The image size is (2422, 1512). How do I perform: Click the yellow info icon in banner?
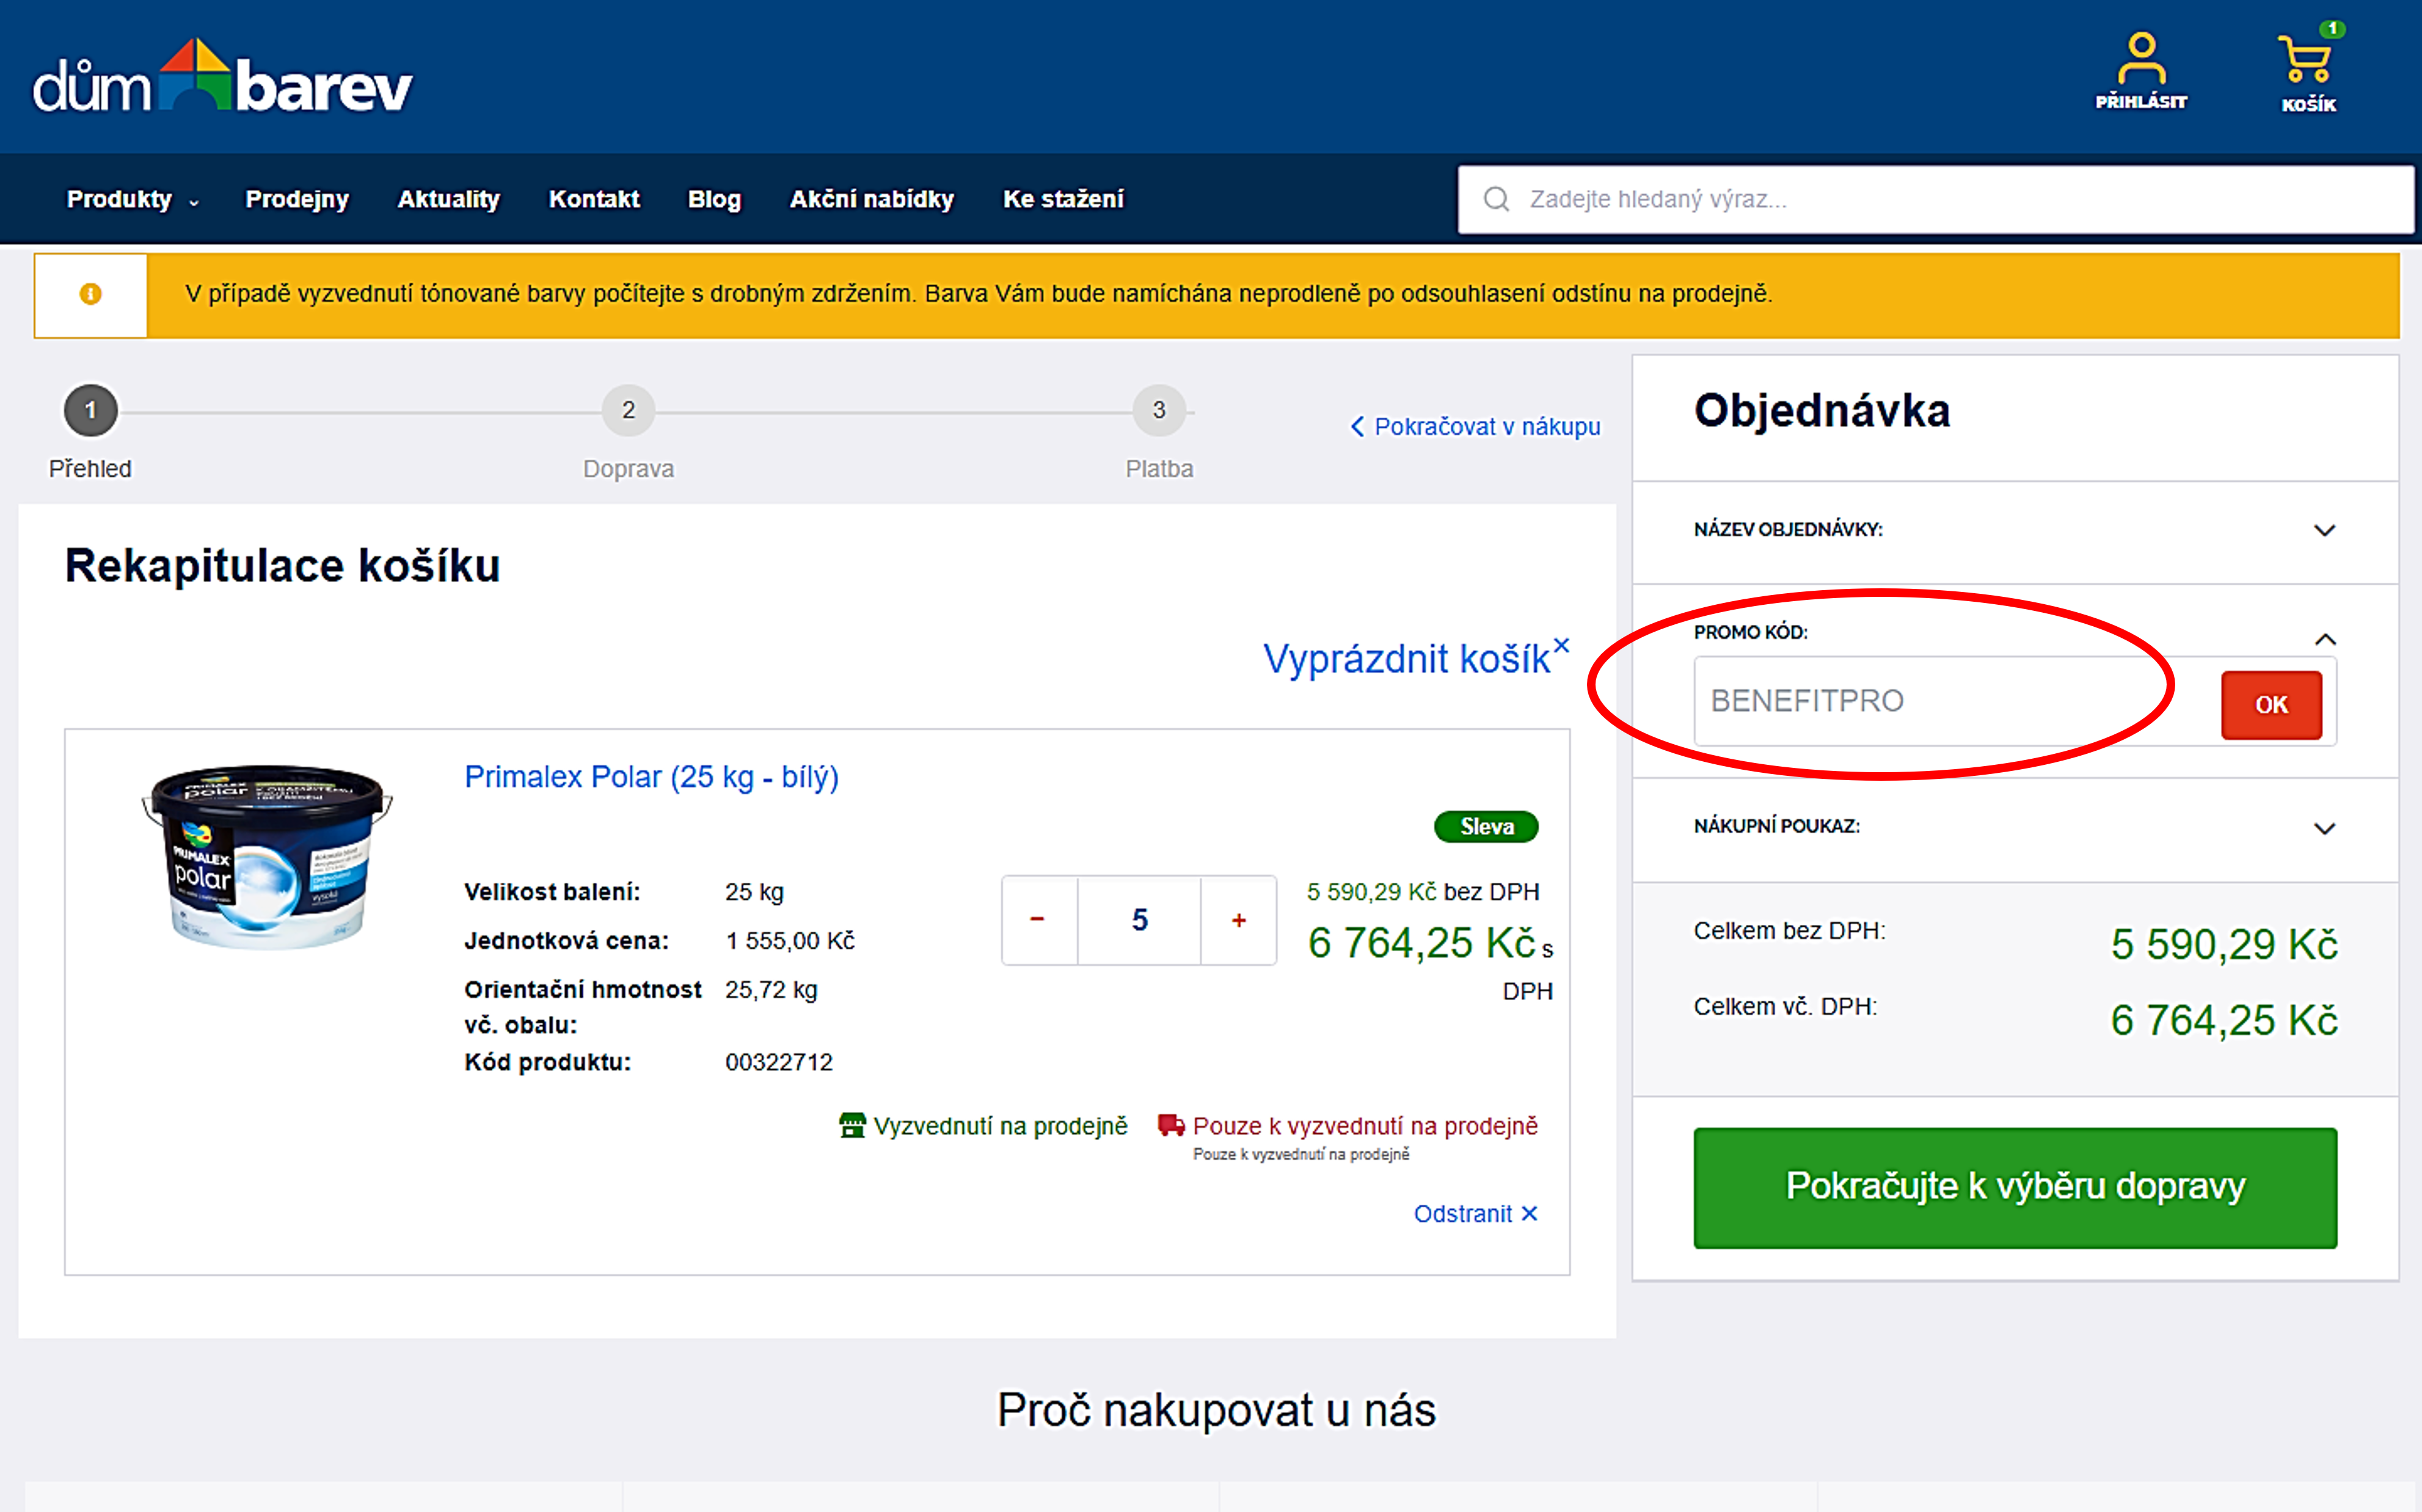pyautogui.click(x=90, y=294)
